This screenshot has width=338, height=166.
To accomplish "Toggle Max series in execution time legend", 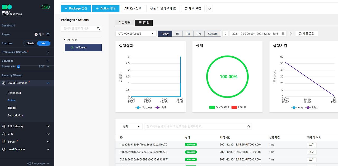I will 312,107.
